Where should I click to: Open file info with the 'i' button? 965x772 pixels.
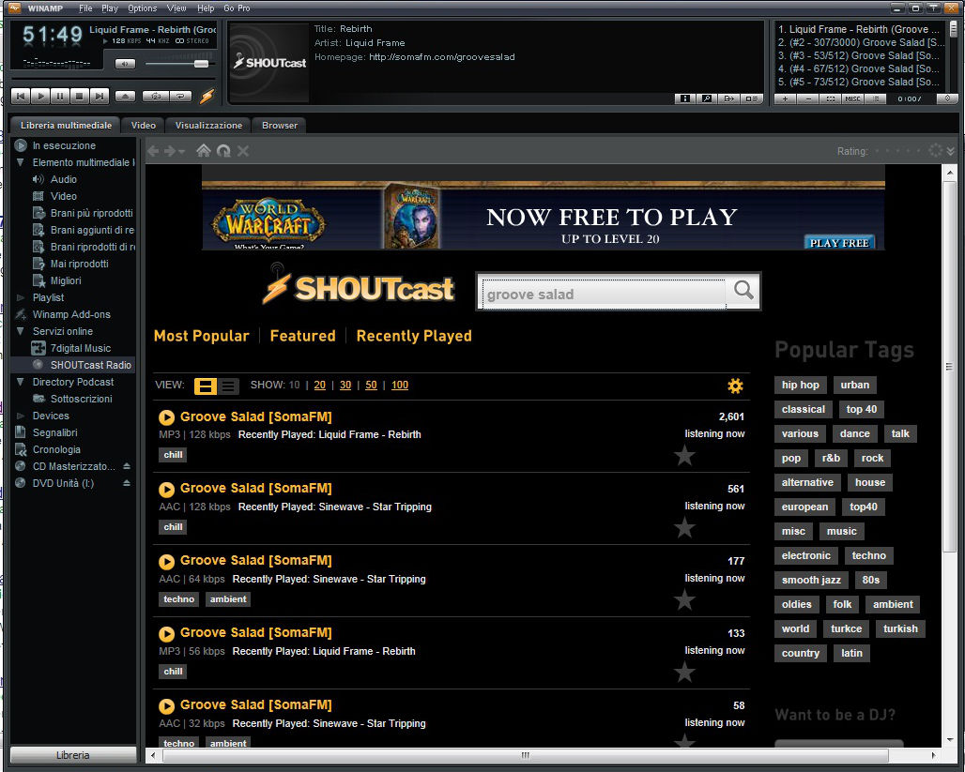685,98
